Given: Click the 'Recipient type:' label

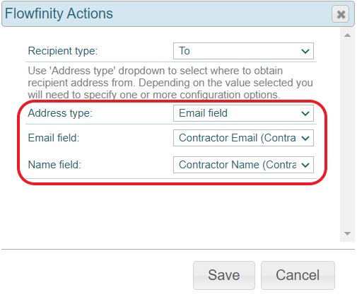Looking at the screenshot, I should [x=63, y=51].
